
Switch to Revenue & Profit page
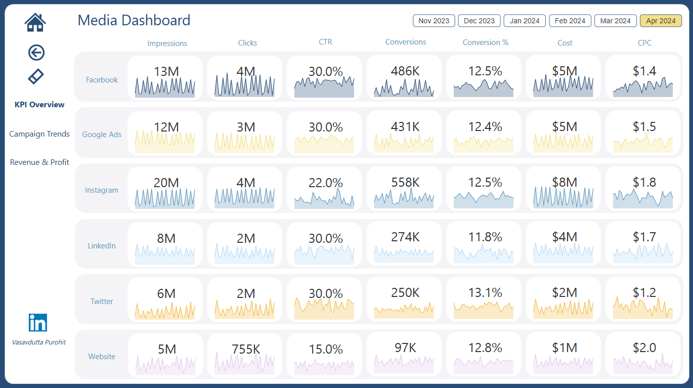click(39, 162)
